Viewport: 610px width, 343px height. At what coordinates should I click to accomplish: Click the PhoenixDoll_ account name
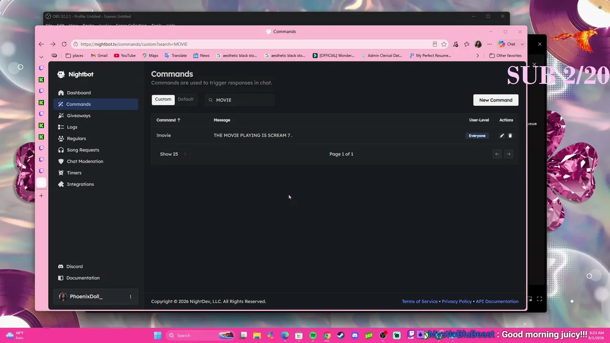[86, 297]
